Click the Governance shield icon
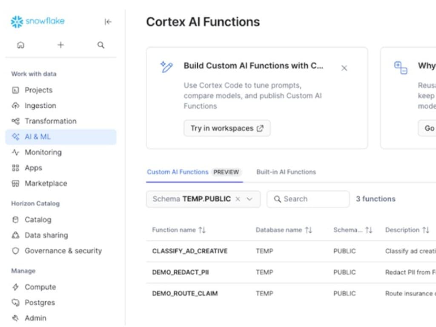This screenshot has width=436, height=327. pyautogui.click(x=16, y=251)
